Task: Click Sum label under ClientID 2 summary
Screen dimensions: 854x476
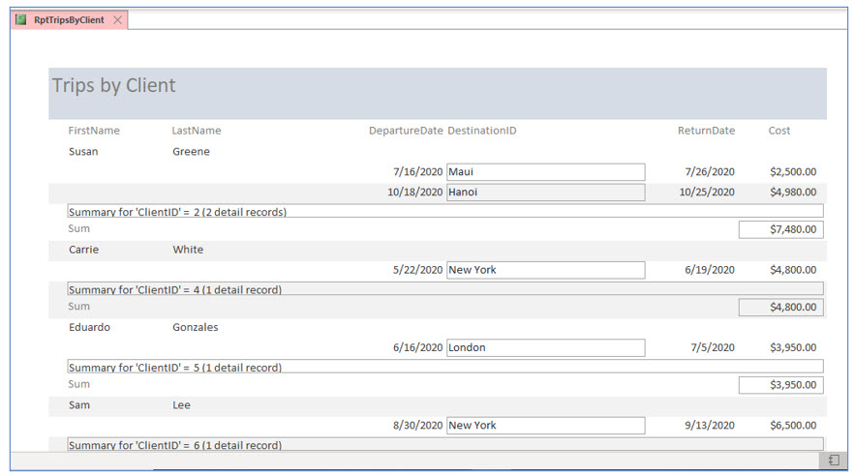Action: (x=79, y=228)
